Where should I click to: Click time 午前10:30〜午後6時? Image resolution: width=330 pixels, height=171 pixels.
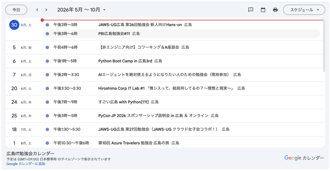(x=71, y=143)
